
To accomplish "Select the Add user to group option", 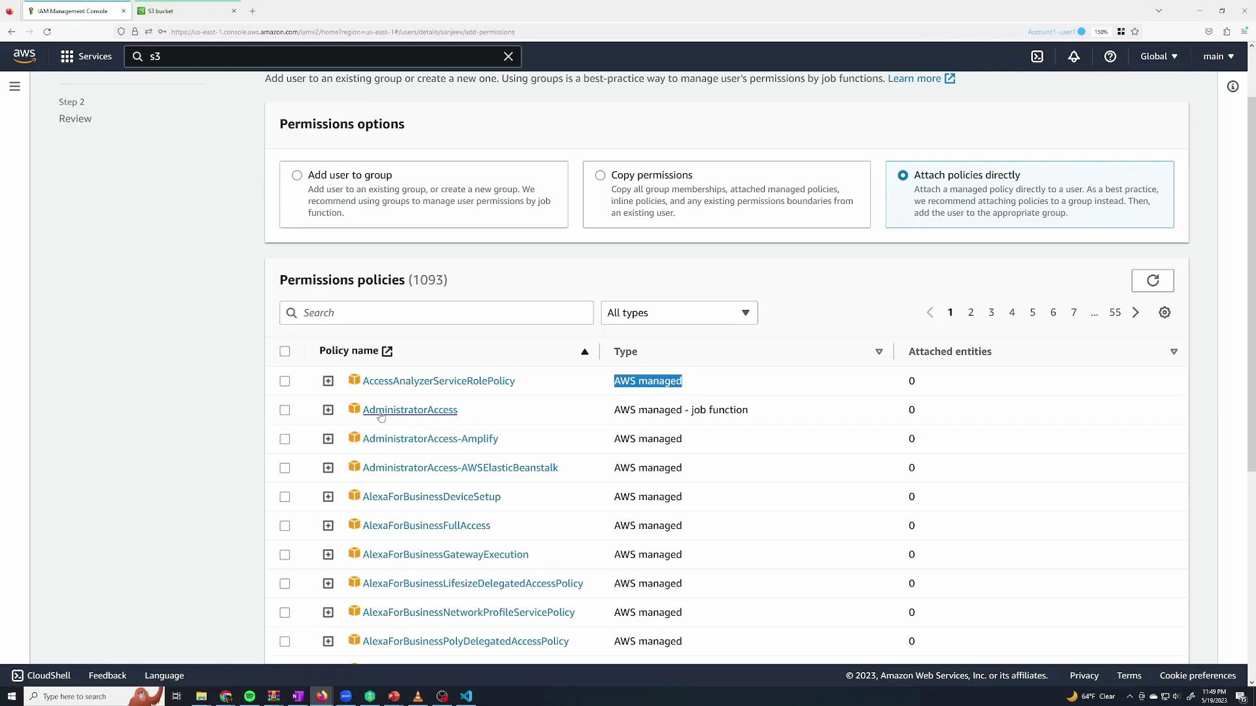I will point(297,175).
